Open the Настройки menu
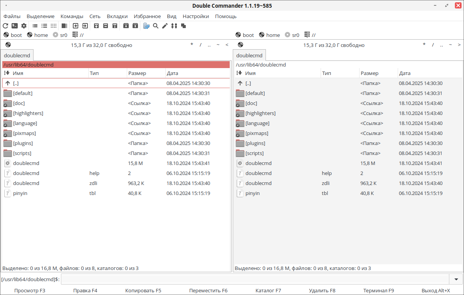 (196, 16)
